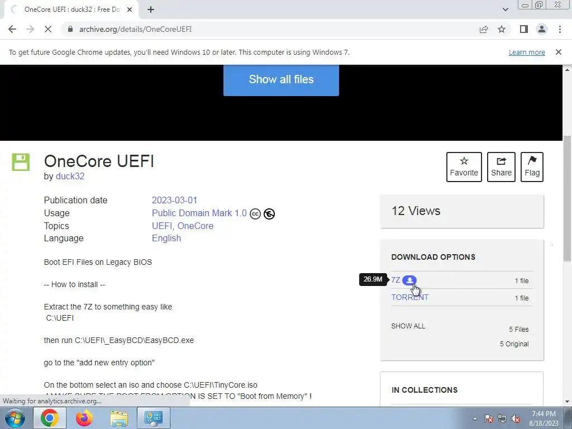This screenshot has width=572, height=429.
Task: Open the English language link
Action: pyautogui.click(x=166, y=238)
